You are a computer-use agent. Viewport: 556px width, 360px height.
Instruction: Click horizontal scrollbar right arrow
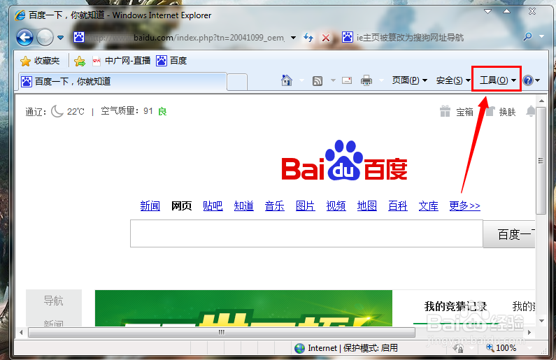(x=529, y=332)
